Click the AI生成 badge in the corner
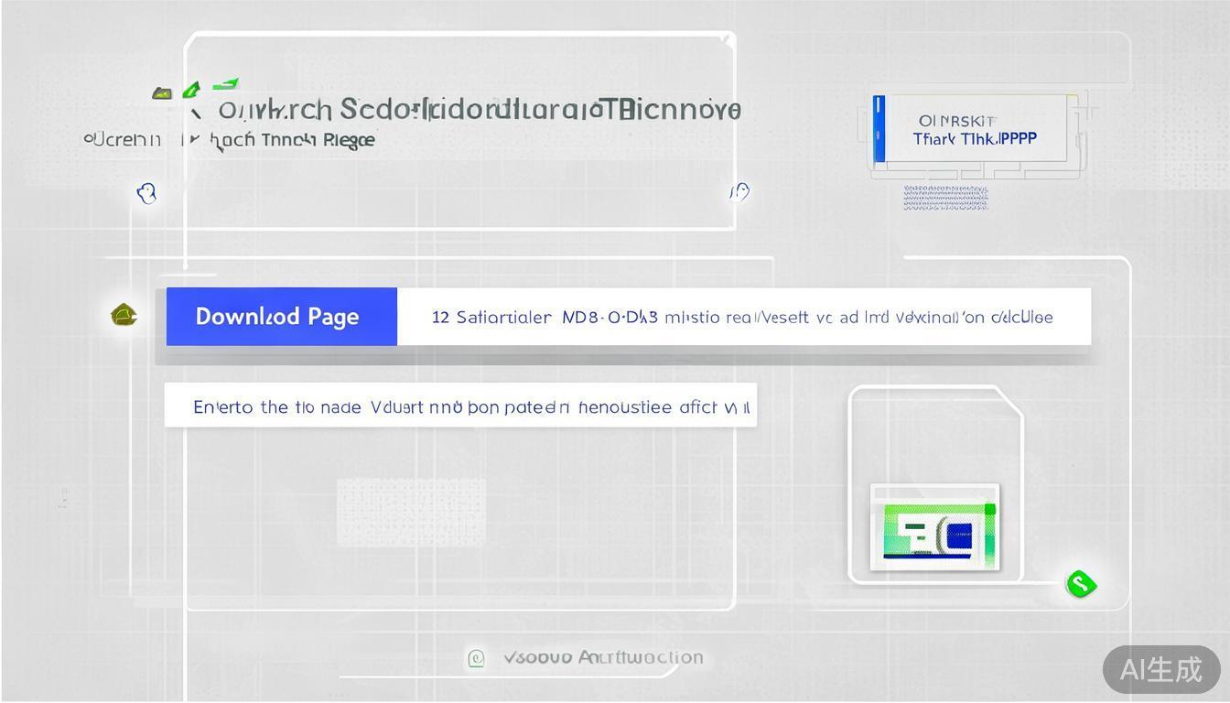Screen dimensions: 1230x703 [x=1160, y=669]
